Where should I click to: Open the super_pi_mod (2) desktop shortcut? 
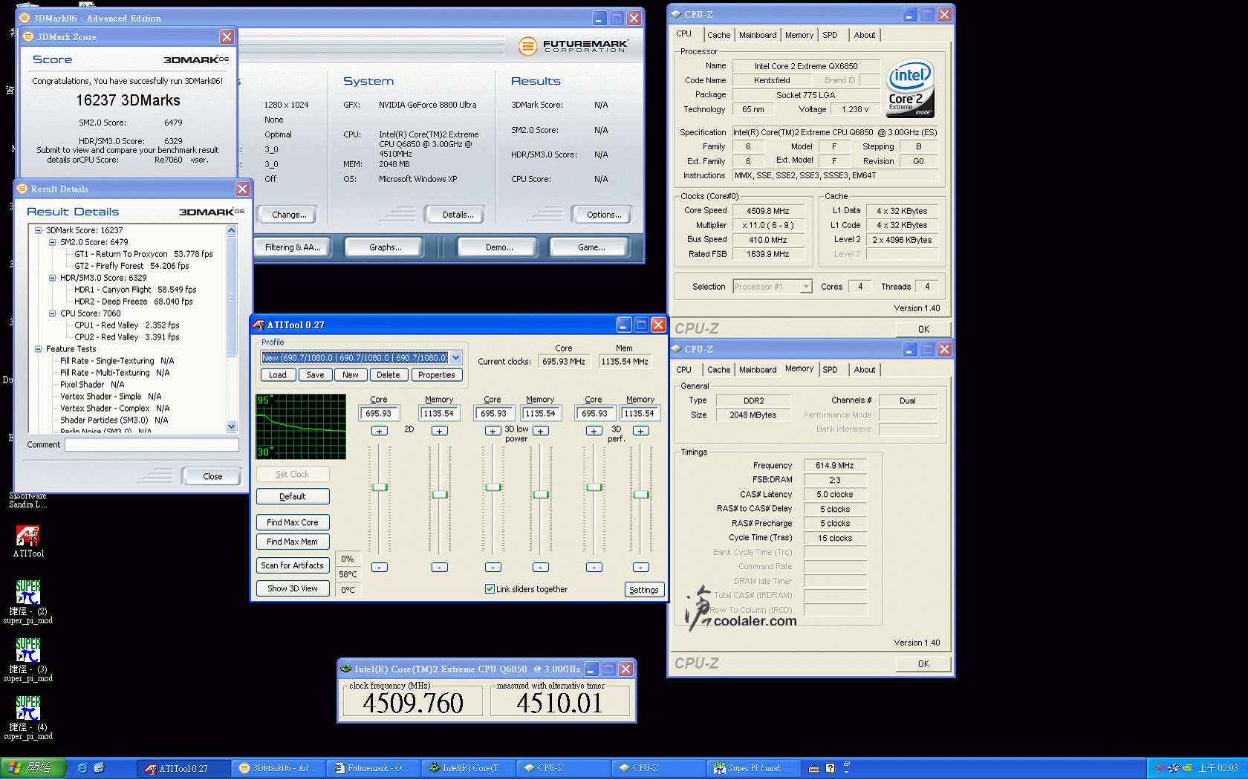pos(28,593)
